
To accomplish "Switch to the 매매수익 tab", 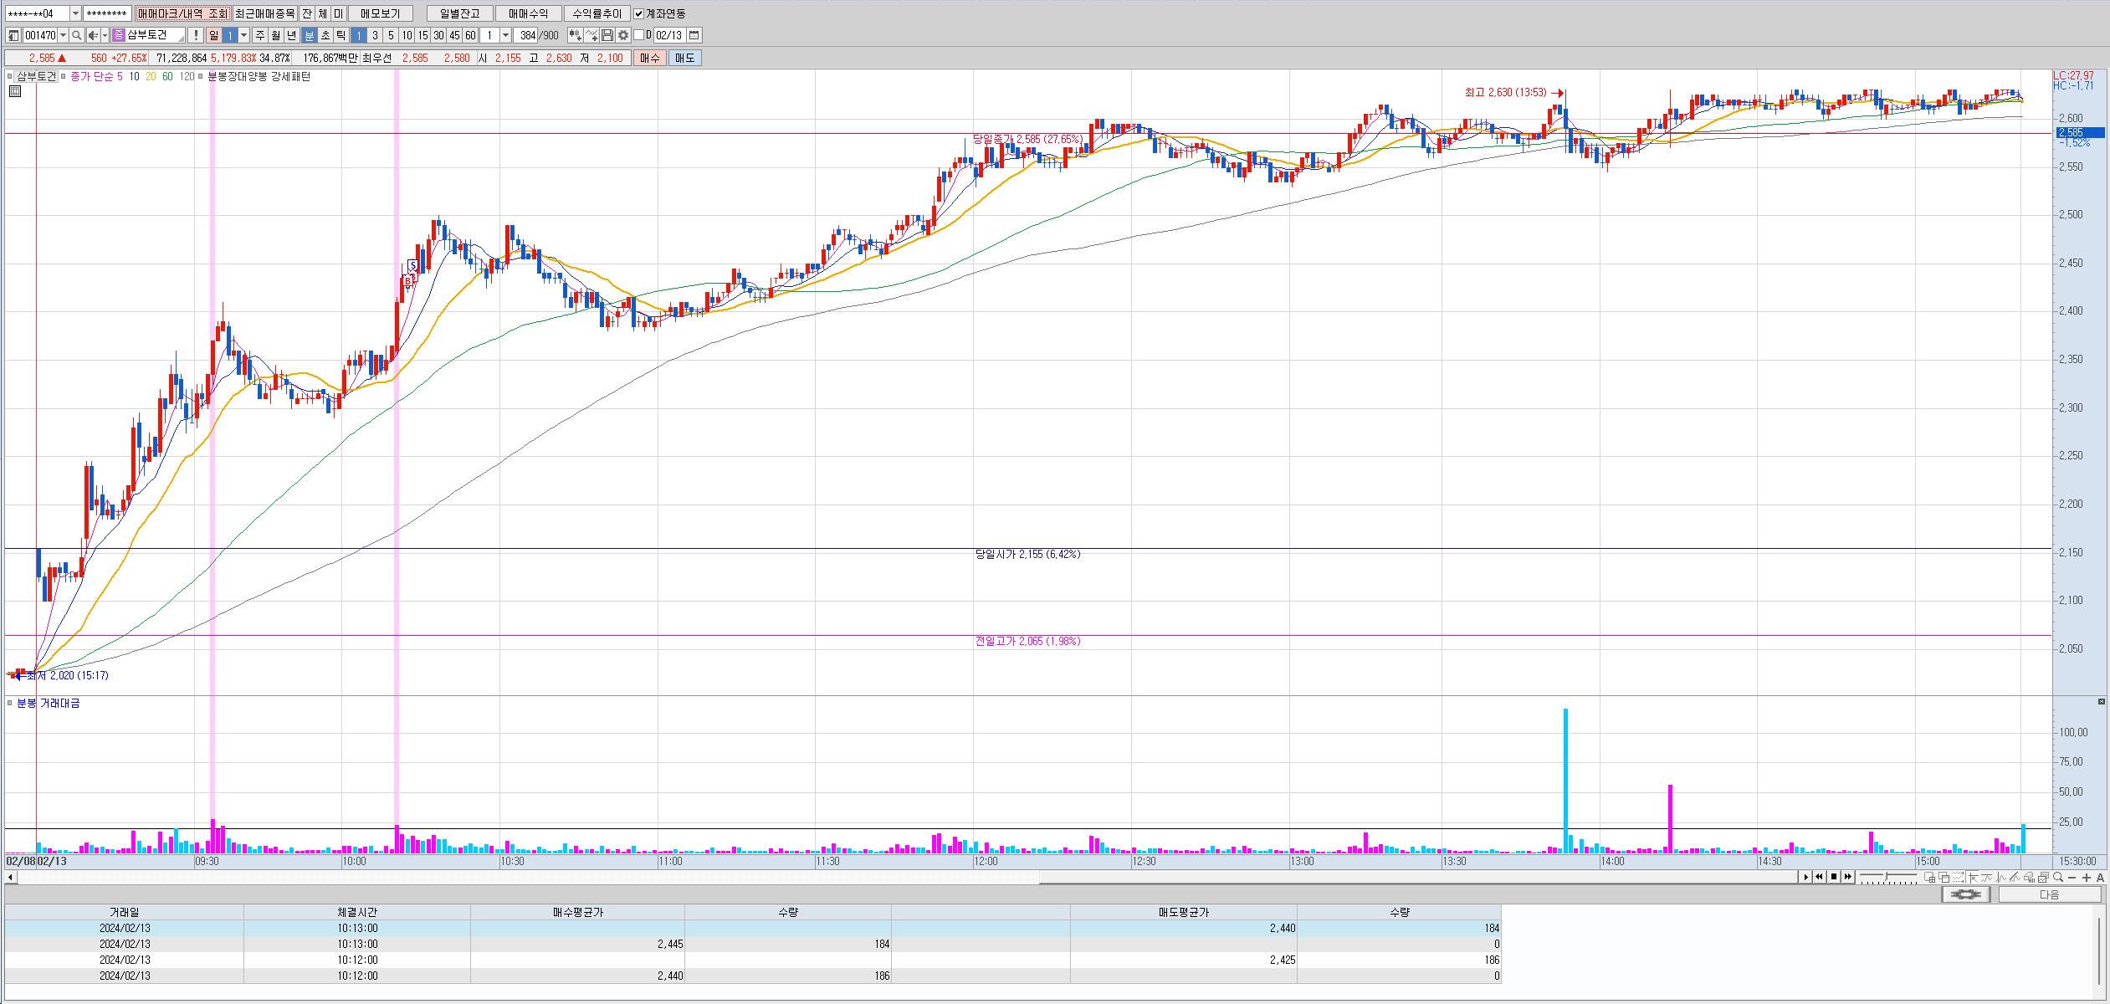I will tap(528, 13).
